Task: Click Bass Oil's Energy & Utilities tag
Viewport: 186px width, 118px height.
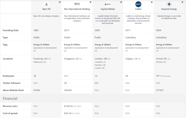Action: pyautogui.click(x=41, y=45)
